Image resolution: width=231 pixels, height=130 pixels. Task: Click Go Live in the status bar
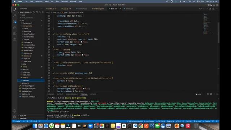[x=197, y=121]
